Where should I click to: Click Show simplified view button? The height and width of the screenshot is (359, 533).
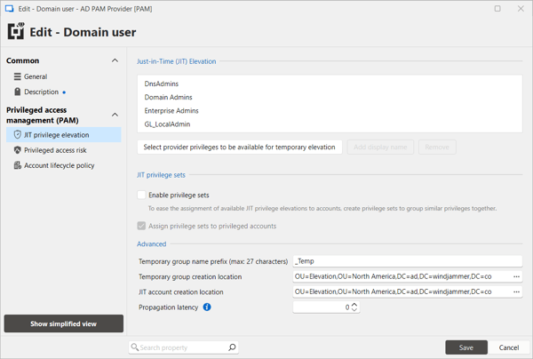click(64, 323)
